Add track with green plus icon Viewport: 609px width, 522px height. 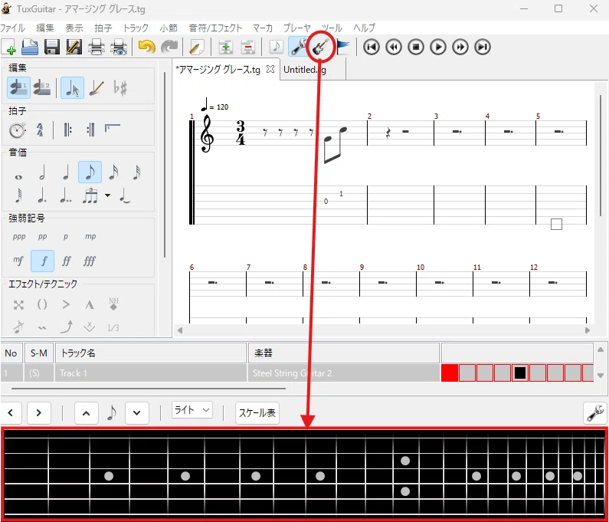point(226,48)
